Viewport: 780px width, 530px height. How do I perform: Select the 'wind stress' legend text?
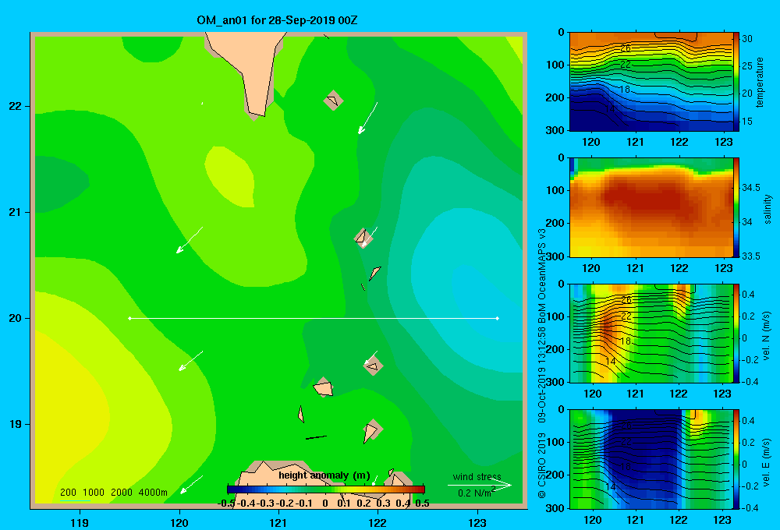click(x=477, y=476)
